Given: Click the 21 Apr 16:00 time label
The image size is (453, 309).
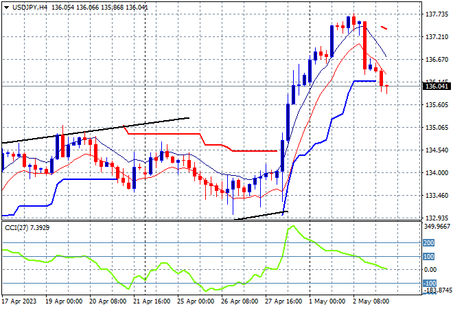Looking at the screenshot, I should tap(152, 301).
